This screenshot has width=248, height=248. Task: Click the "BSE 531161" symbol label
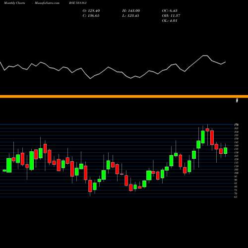point(78,3)
